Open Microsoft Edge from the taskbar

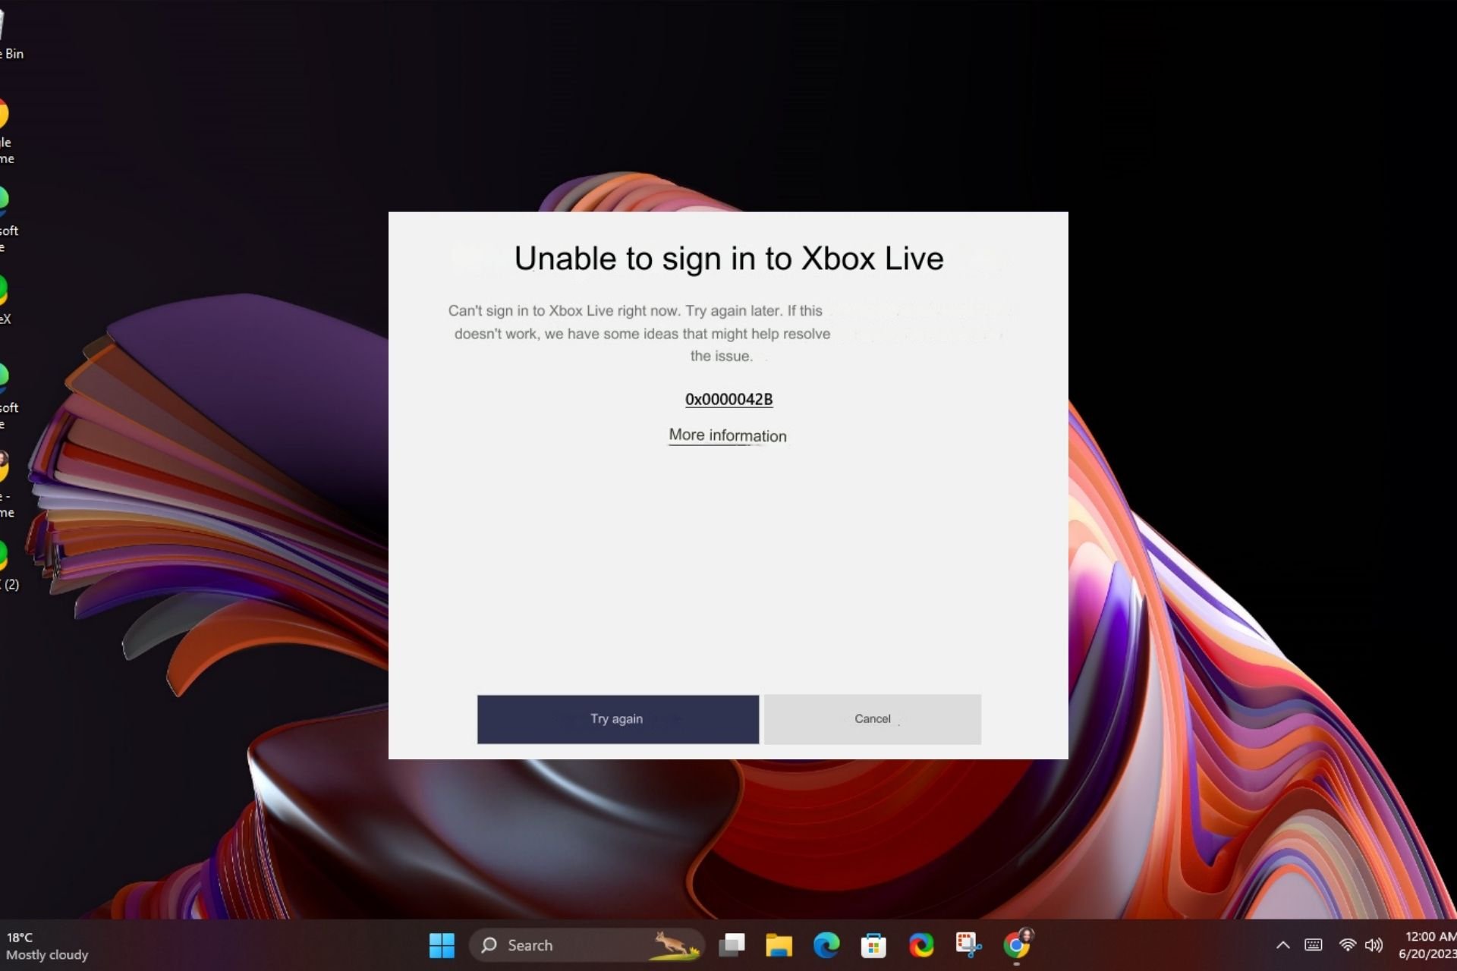tap(826, 945)
